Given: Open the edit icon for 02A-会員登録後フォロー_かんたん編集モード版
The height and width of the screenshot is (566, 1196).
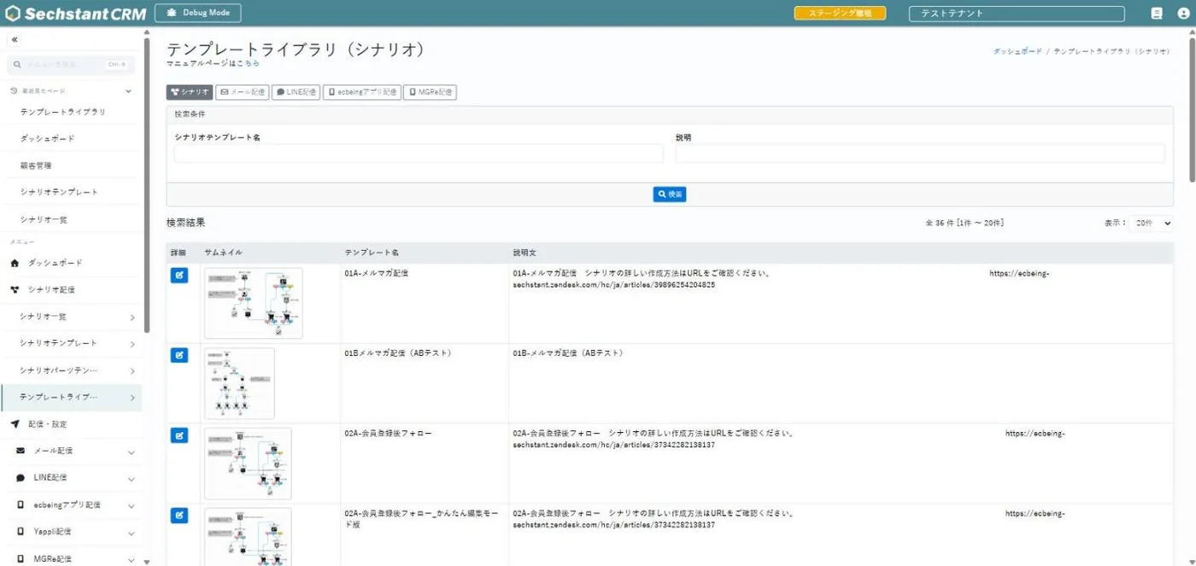Looking at the screenshot, I should pyautogui.click(x=179, y=515).
